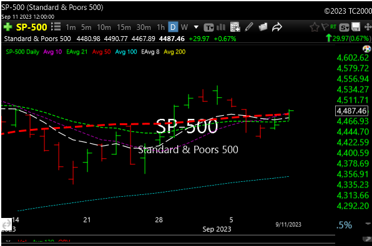
Task: Click the green plus add-symbol icon
Action: pos(7,27)
